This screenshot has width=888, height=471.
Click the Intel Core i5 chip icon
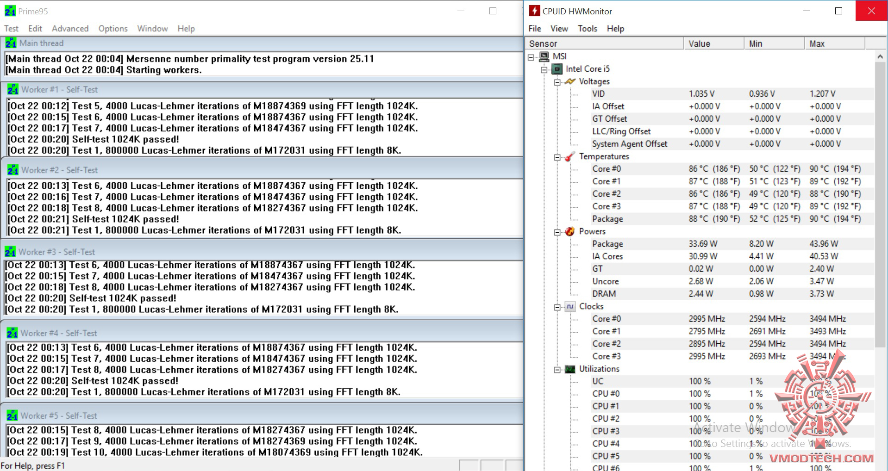click(x=557, y=69)
